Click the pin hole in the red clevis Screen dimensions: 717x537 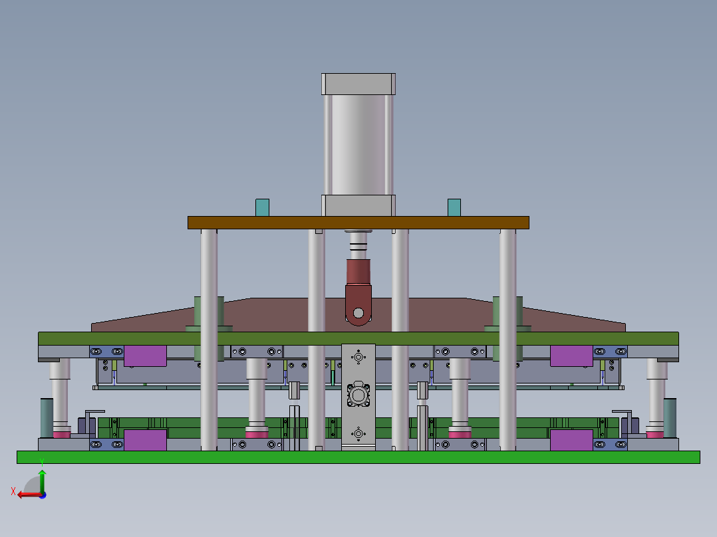(358, 313)
